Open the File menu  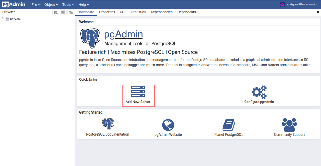click(36, 4)
